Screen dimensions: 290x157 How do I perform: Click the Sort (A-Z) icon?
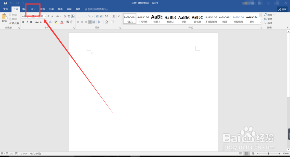tap(114, 16)
